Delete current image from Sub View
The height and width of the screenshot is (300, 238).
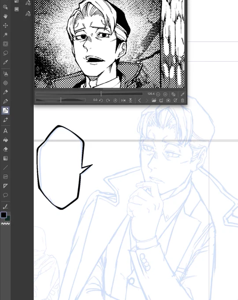tap(182, 101)
